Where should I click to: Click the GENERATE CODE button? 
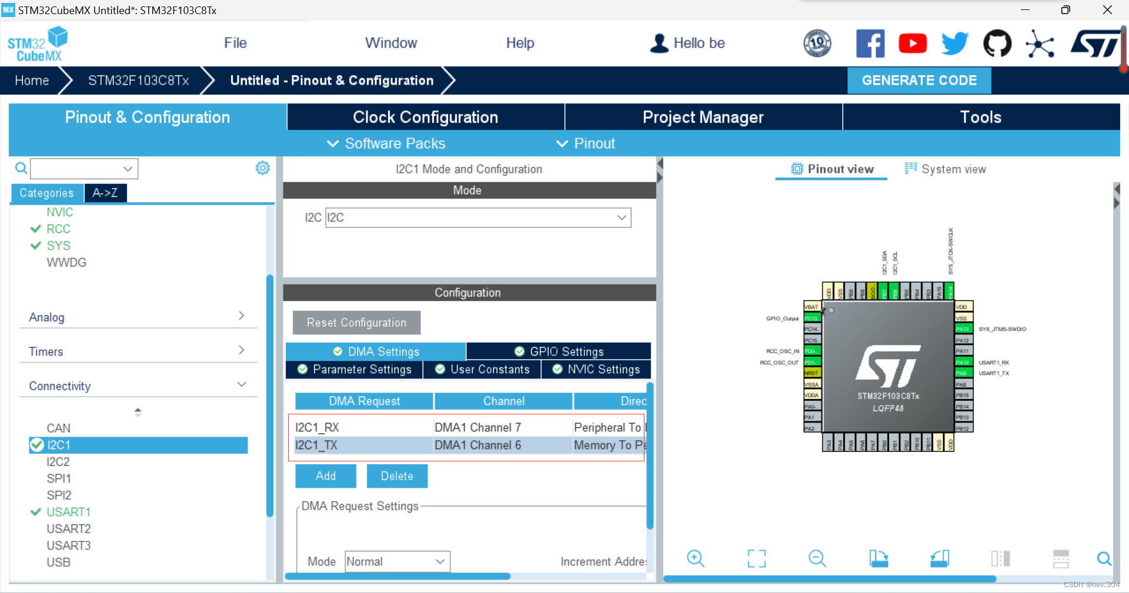pos(919,81)
